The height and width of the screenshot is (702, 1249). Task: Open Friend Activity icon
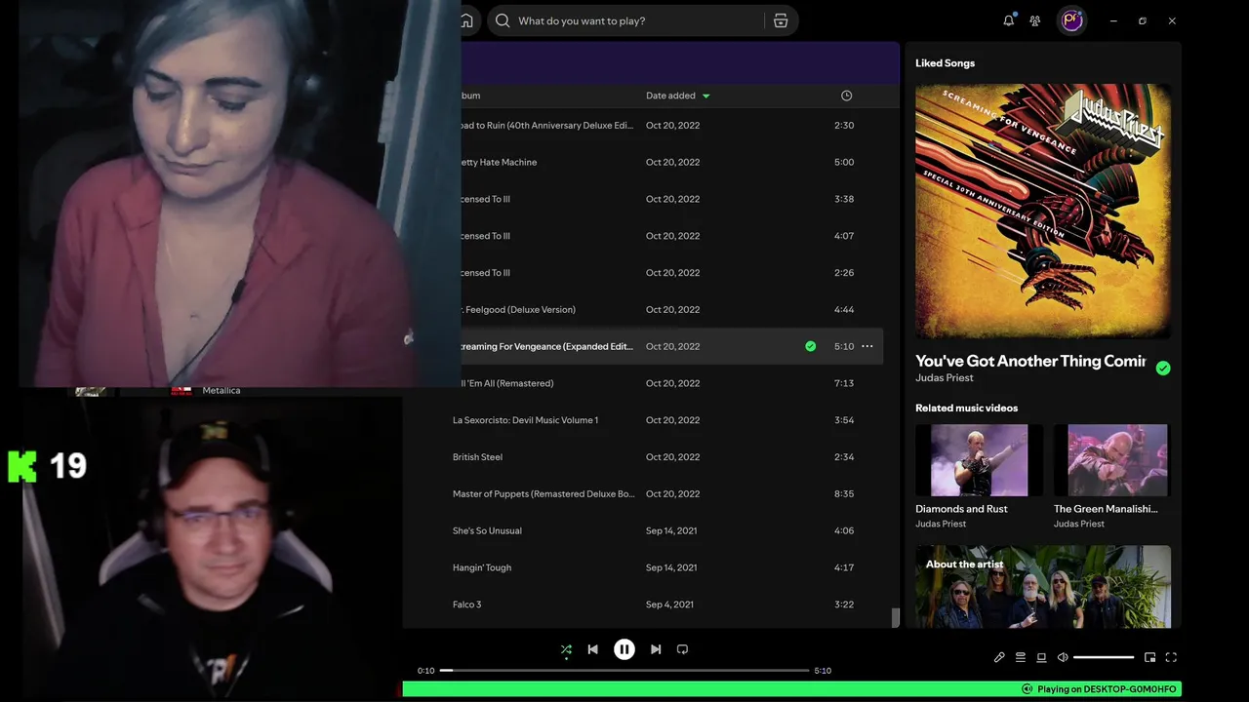click(x=1035, y=20)
